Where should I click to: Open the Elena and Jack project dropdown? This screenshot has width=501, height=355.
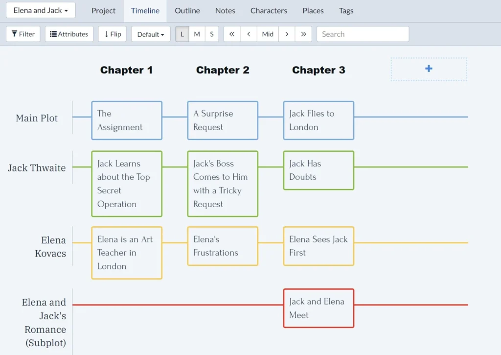click(x=41, y=10)
